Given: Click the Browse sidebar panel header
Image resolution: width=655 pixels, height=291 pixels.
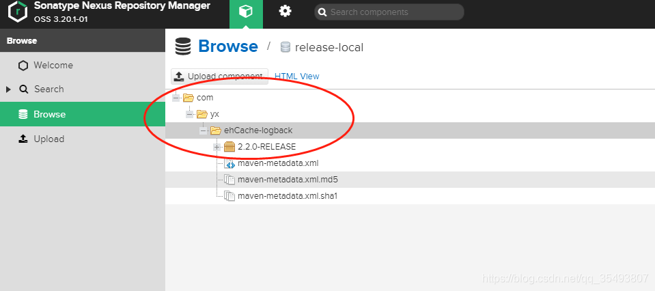Looking at the screenshot, I should point(83,40).
